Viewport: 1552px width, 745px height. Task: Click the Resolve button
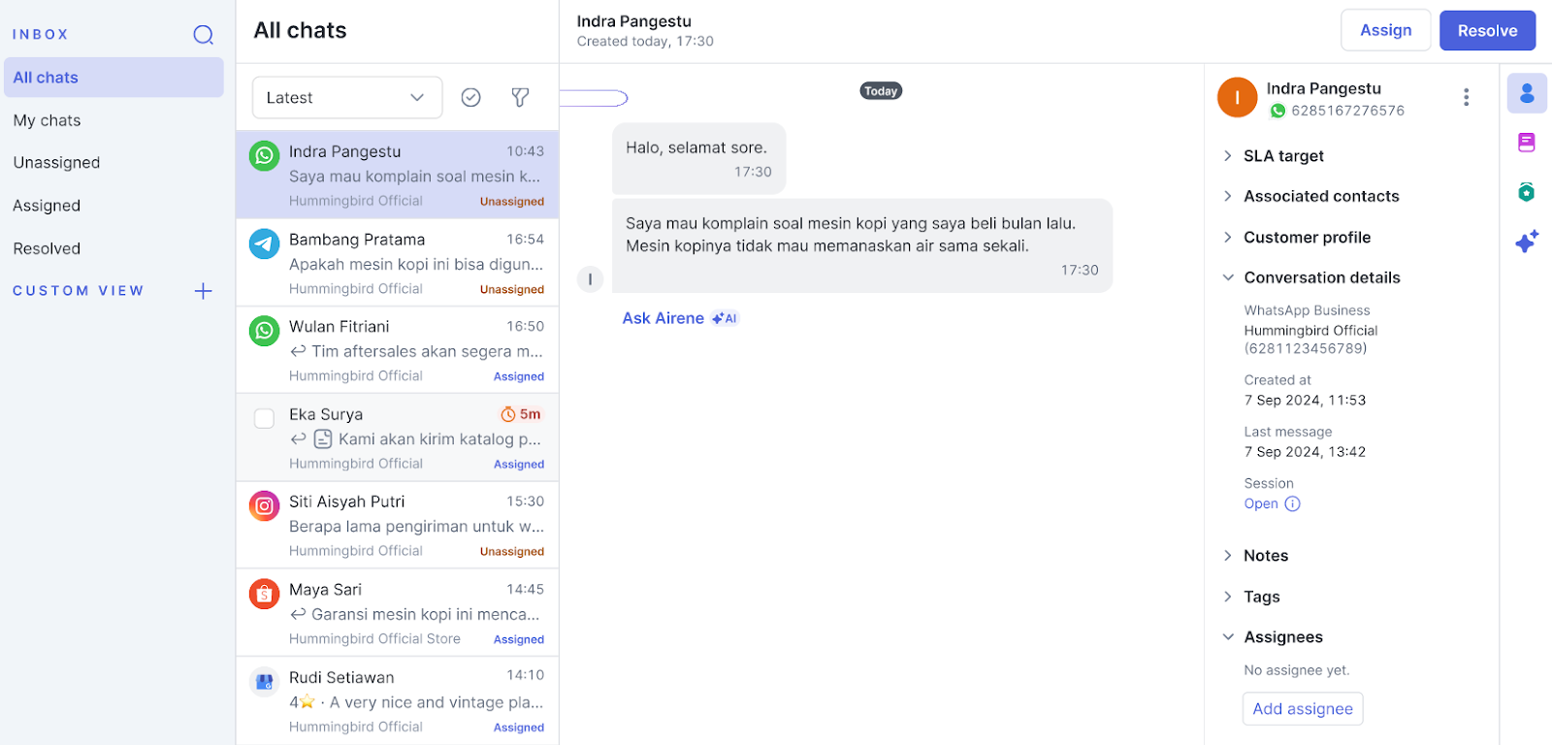(1486, 31)
